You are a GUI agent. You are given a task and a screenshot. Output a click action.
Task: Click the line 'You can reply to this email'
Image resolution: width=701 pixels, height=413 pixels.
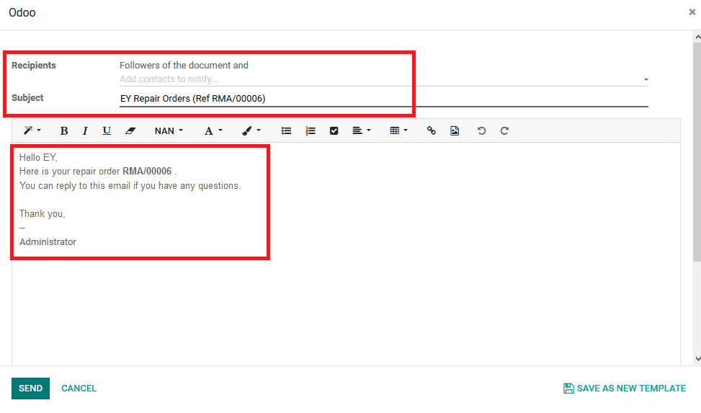[130, 186]
